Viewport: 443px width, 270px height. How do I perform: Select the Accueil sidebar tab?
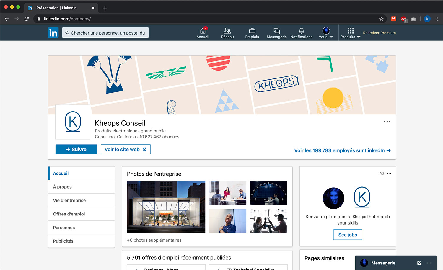pos(81,173)
